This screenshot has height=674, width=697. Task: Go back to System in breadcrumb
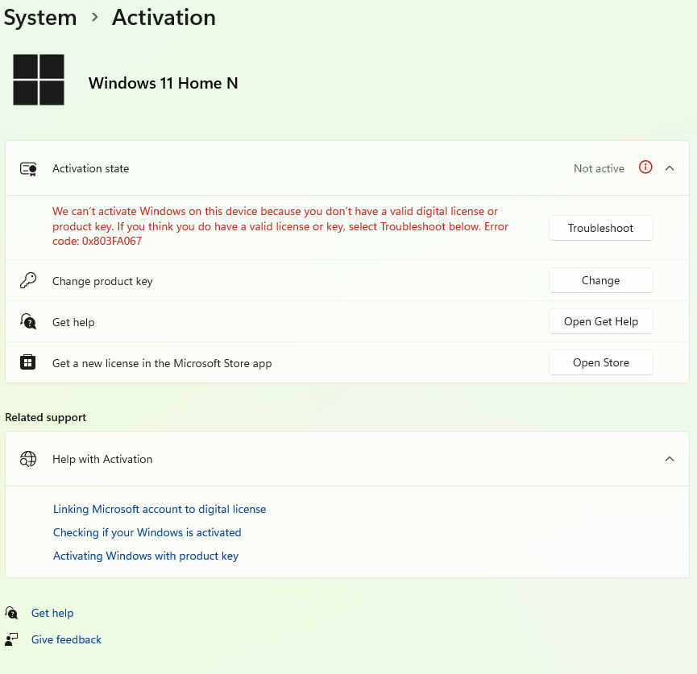tap(40, 18)
